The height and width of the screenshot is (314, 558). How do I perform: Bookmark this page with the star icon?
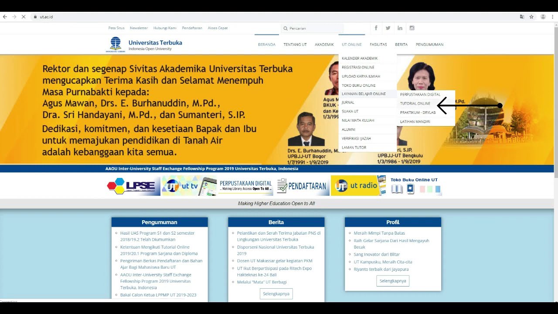tap(531, 17)
